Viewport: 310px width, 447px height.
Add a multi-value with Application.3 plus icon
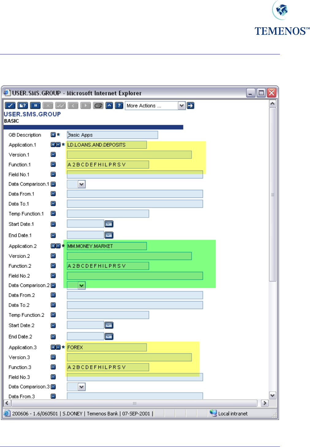tap(53, 347)
